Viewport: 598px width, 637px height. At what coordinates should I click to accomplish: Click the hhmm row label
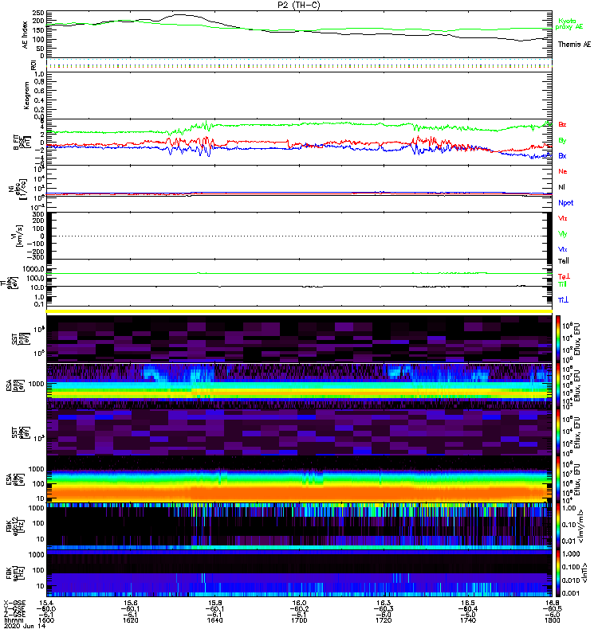point(13,620)
